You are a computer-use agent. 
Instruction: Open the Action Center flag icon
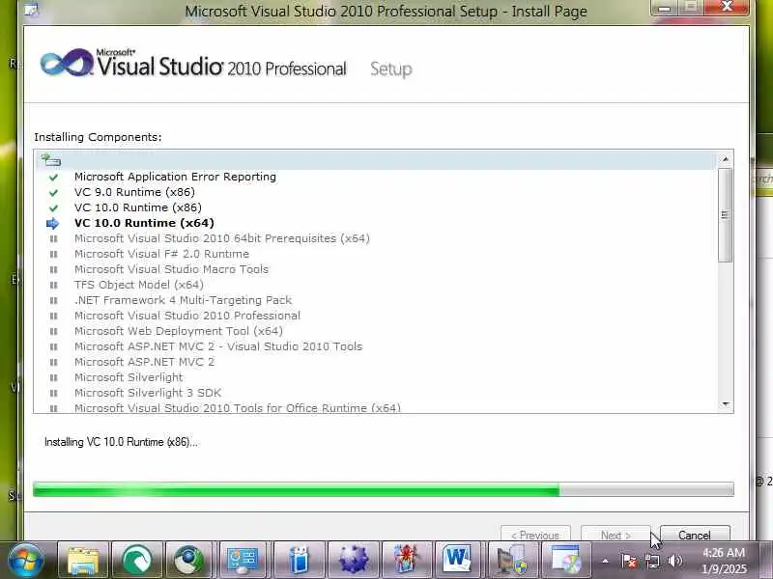(x=629, y=561)
